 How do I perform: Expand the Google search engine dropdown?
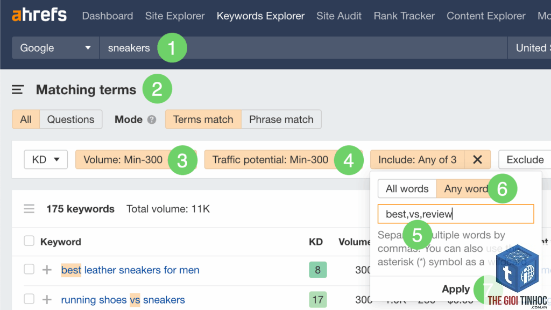pos(55,48)
